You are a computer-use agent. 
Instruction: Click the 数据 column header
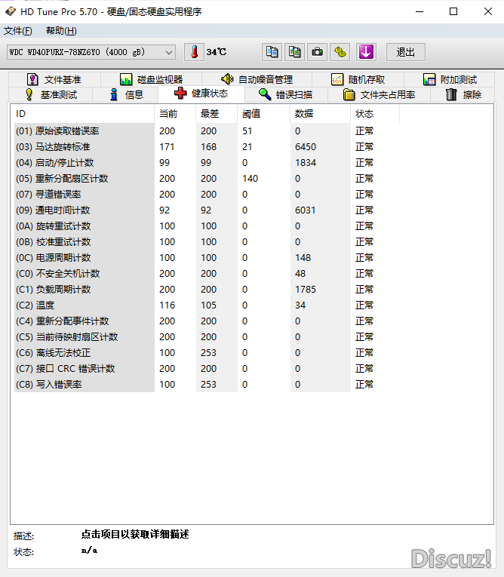[321, 114]
